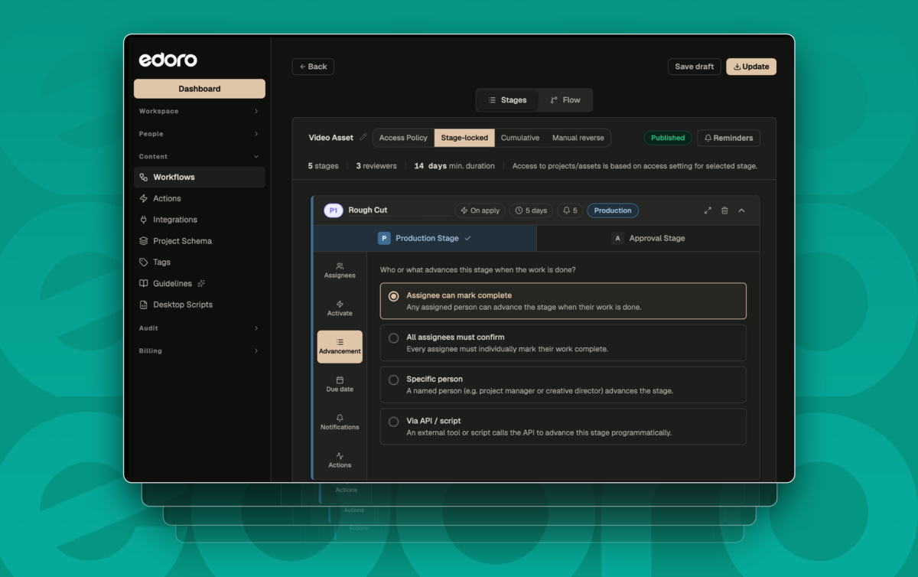Click the Dashboard button in the sidebar
The height and width of the screenshot is (577, 918).
[200, 89]
